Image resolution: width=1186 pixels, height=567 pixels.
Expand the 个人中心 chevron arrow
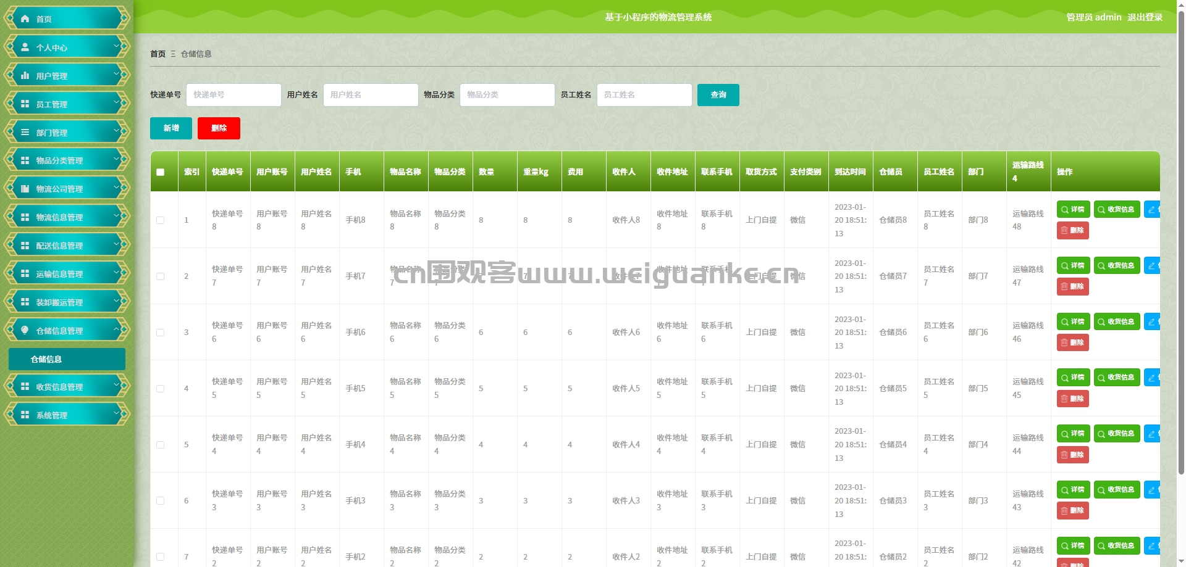pyautogui.click(x=117, y=46)
